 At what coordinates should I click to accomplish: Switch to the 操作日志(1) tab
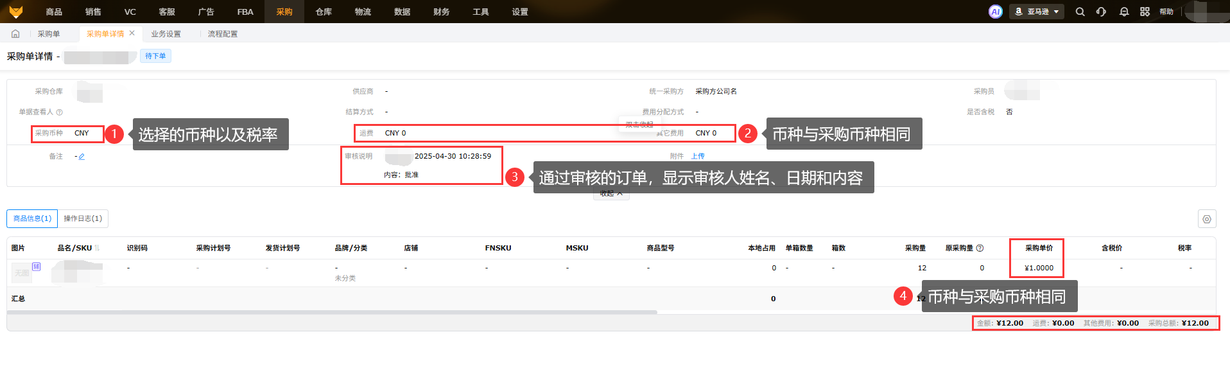pos(83,218)
